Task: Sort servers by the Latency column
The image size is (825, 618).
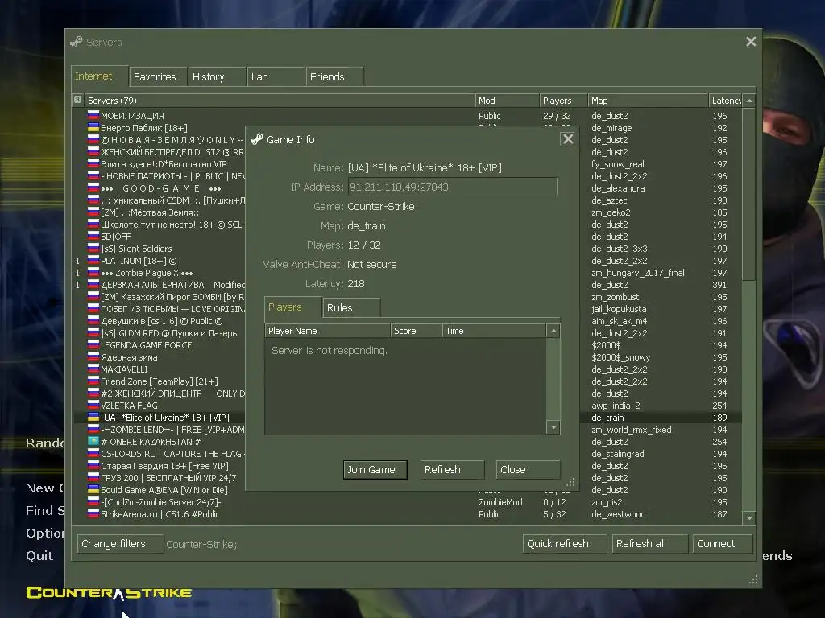Action: point(726,101)
